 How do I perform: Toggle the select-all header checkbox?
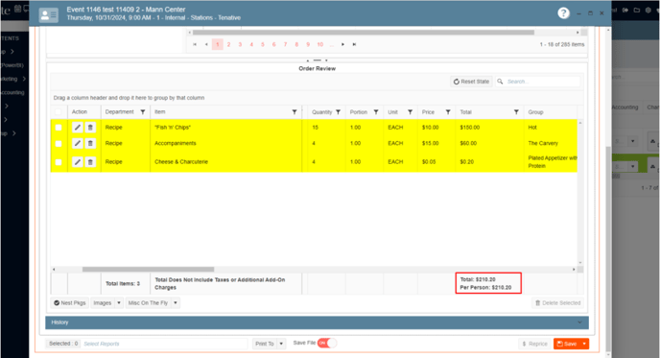(59, 112)
